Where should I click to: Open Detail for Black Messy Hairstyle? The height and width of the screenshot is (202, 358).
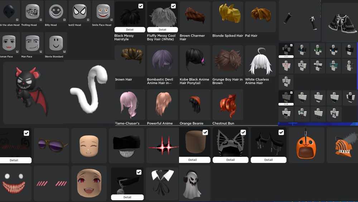coord(130,29)
